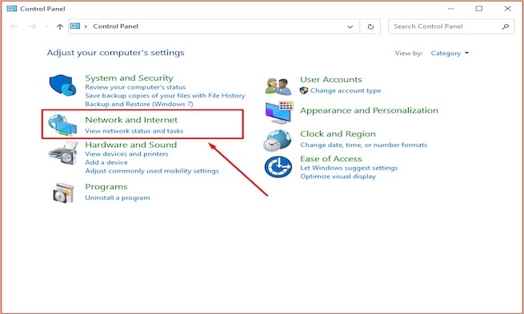Click the Control Panel title bar icon

tap(12, 9)
